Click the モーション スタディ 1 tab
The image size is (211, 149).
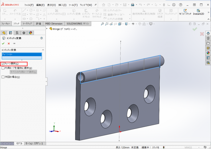[x=34, y=143]
